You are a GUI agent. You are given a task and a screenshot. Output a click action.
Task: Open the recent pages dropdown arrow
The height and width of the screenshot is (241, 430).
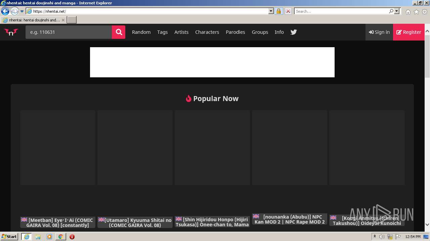pos(22,11)
